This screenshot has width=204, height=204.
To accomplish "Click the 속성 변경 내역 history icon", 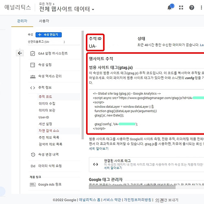I will click(33, 155).
